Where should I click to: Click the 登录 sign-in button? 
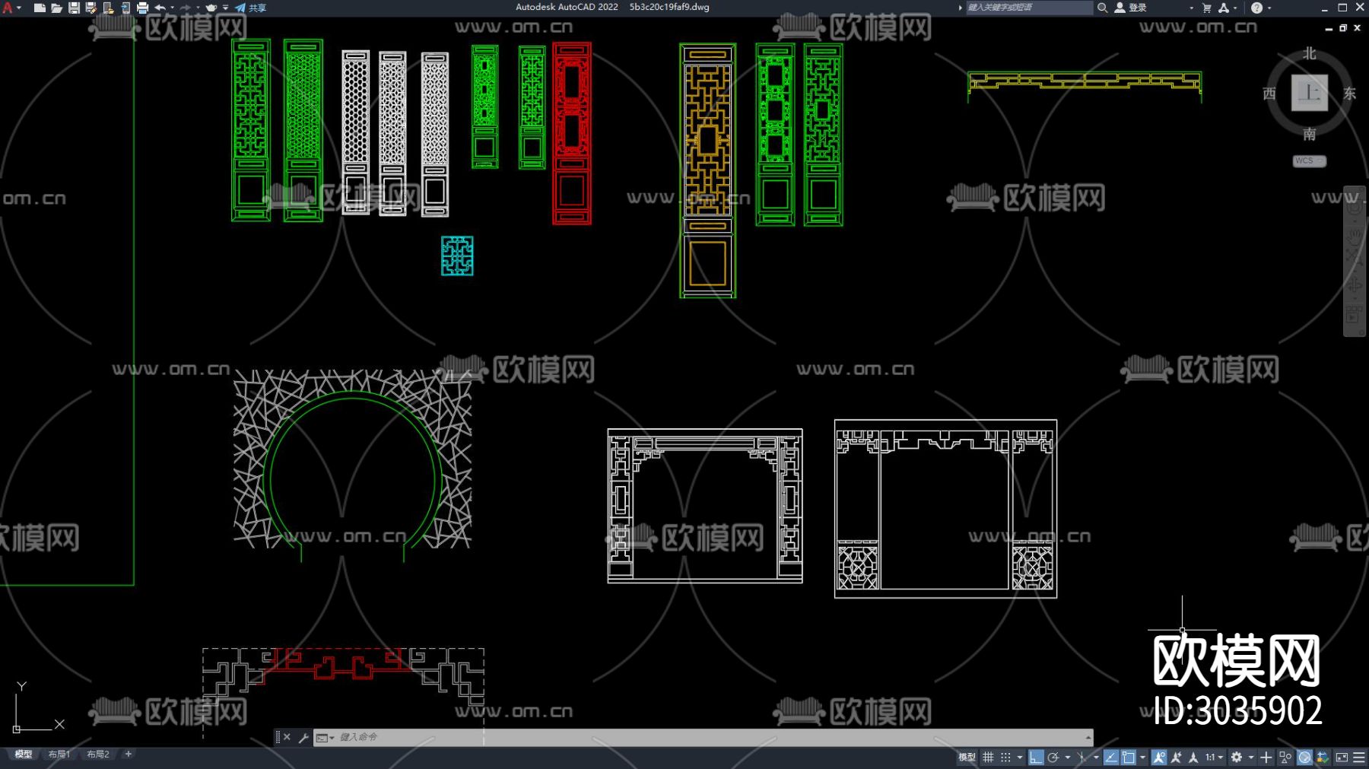1131,8
